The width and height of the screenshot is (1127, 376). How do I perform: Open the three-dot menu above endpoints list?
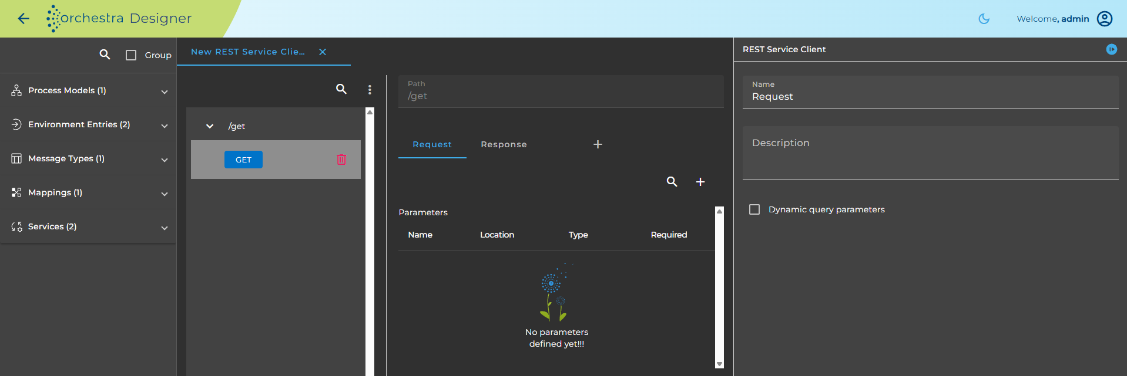coord(370,90)
